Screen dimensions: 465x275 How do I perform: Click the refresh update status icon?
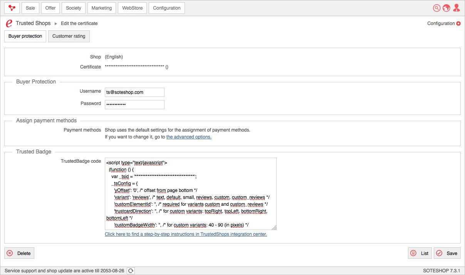click(x=131, y=271)
